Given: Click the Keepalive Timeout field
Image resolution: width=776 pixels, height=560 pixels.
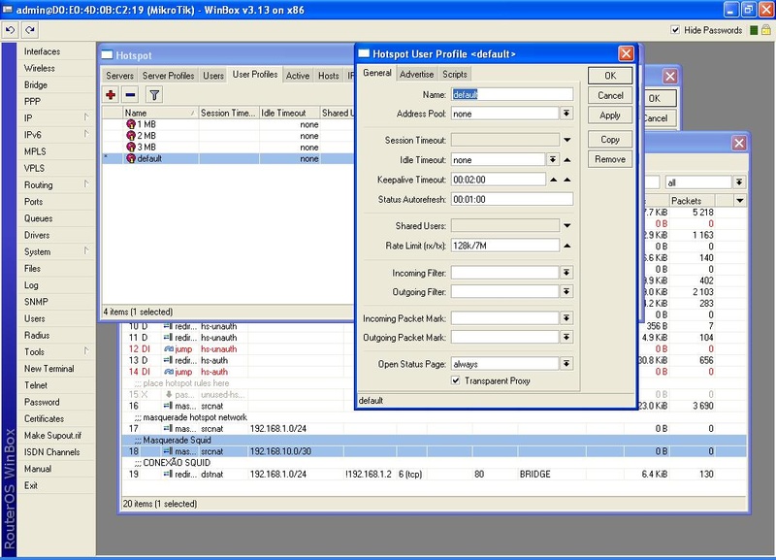Looking at the screenshot, I should [498, 180].
